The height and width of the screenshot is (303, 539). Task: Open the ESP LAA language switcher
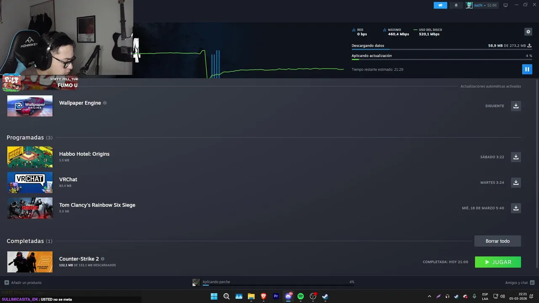point(485,296)
